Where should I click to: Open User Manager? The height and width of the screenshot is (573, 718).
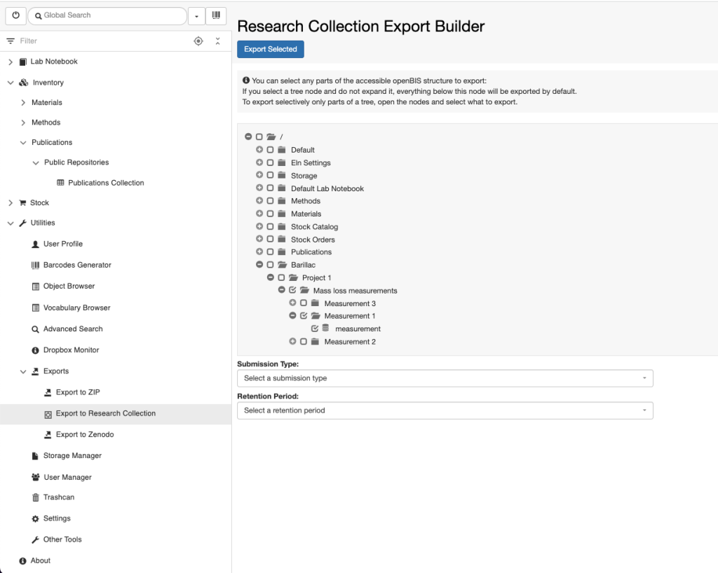(67, 477)
